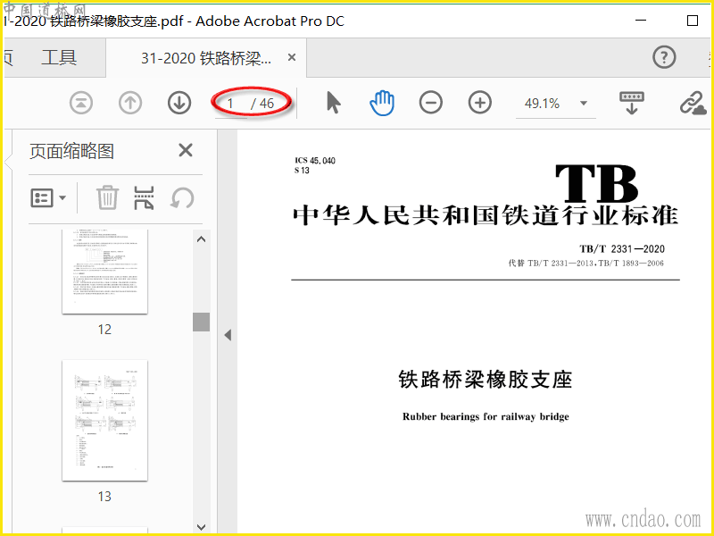Select page 13 thumbnail
Screen dimensions: 714x536
click(x=104, y=420)
